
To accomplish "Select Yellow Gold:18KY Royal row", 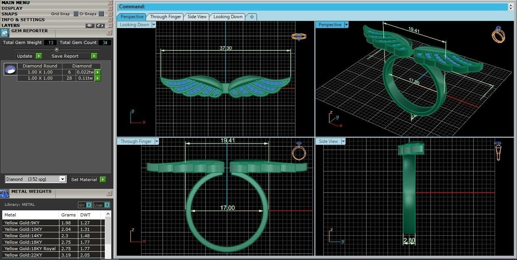I will tap(53, 249).
